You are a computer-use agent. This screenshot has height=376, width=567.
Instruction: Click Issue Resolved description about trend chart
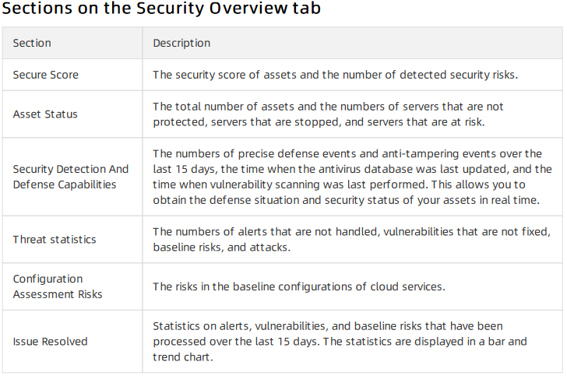pos(340,342)
